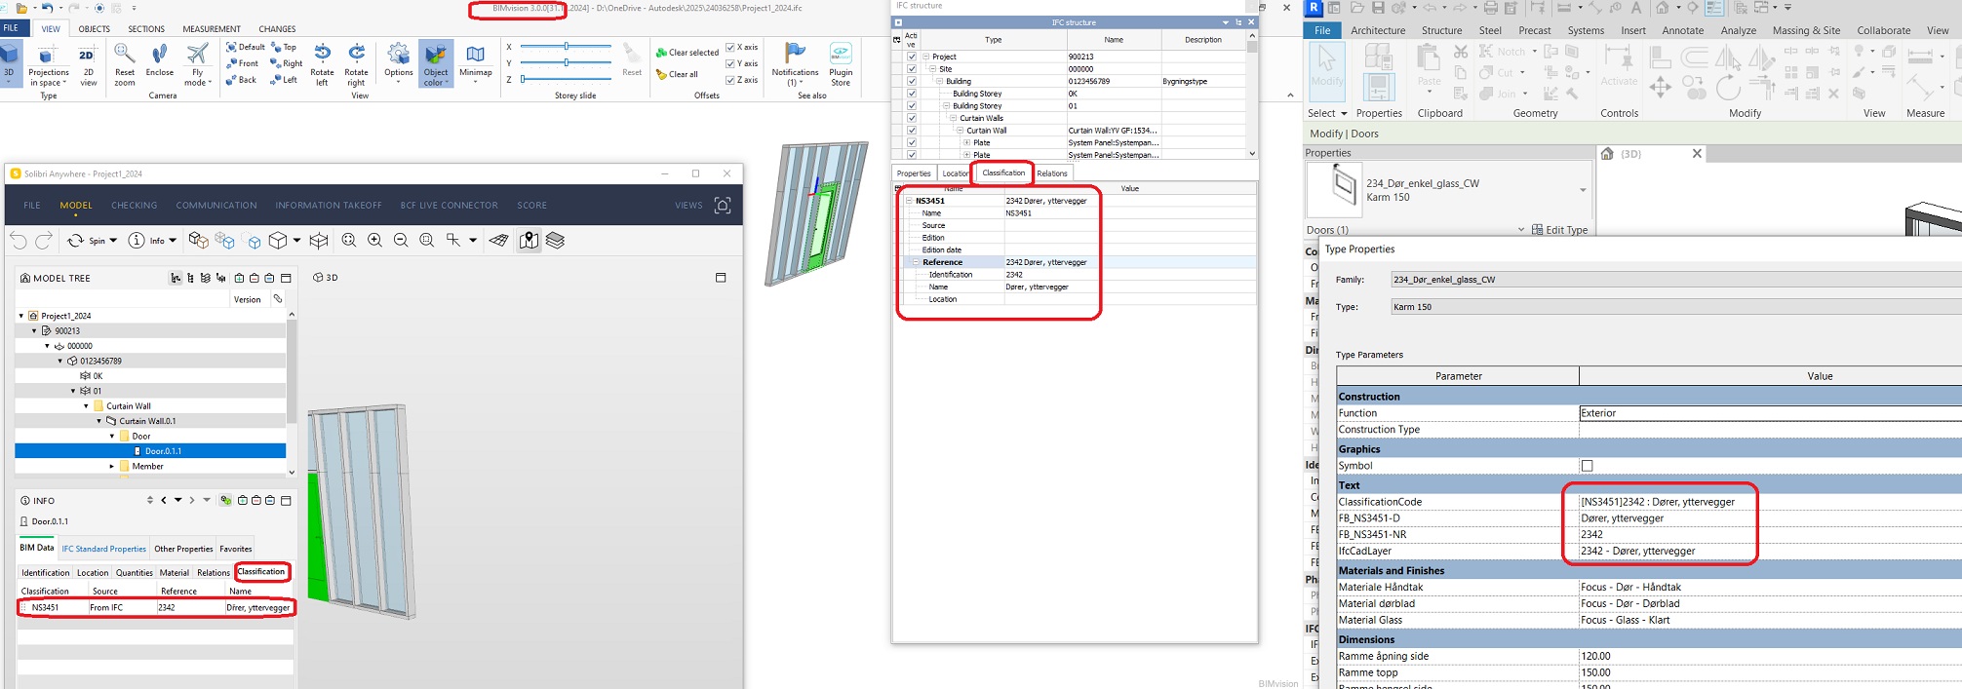Toggle Active checkbox for Building row
This screenshot has width=1962, height=689.
pyautogui.click(x=912, y=81)
